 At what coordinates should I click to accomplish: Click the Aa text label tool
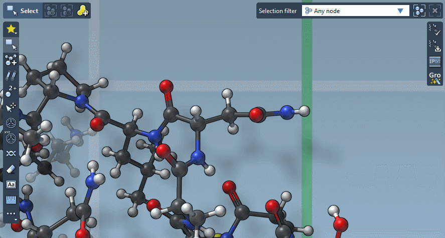[x=11, y=184]
